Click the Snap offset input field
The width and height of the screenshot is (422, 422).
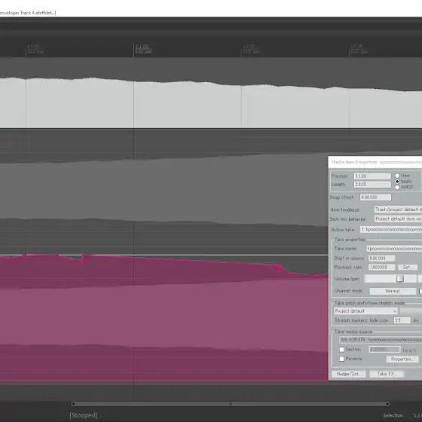pyautogui.click(x=375, y=197)
